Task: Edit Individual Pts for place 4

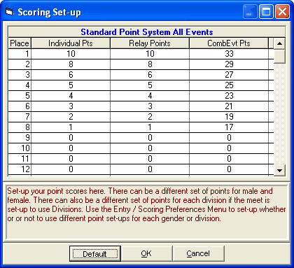Action: click(x=71, y=85)
